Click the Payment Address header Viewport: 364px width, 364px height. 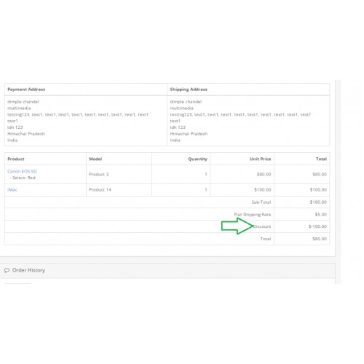26,90
